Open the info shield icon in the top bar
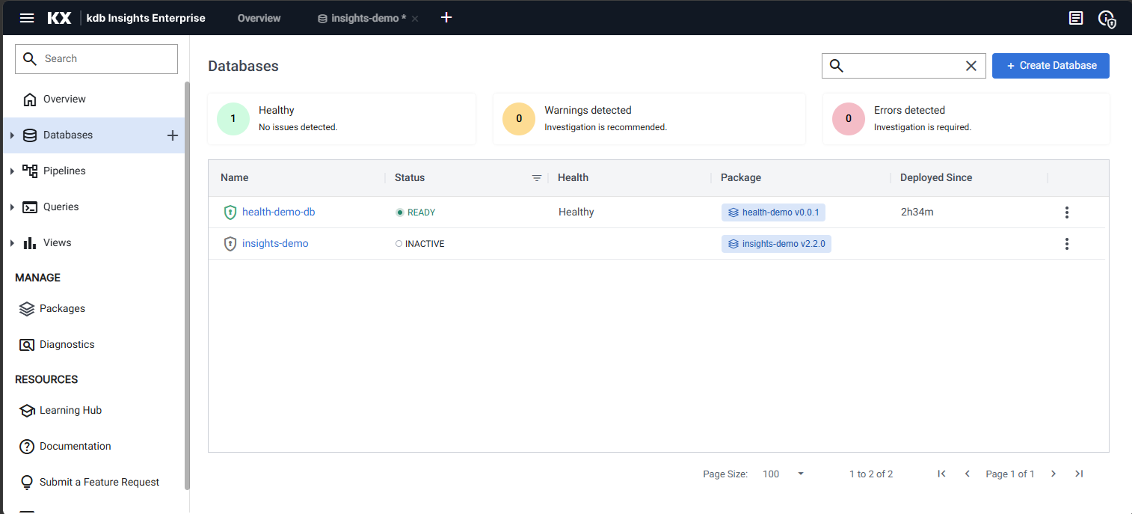 pyautogui.click(x=1107, y=19)
